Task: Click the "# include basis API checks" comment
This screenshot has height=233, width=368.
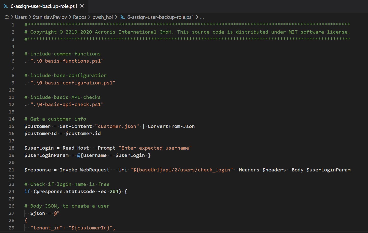Action: point(62,97)
